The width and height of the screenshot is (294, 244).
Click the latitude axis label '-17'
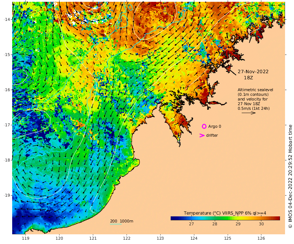pyautogui.click(x=7, y=125)
